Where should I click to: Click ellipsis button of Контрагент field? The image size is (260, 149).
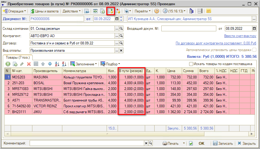[117, 36]
